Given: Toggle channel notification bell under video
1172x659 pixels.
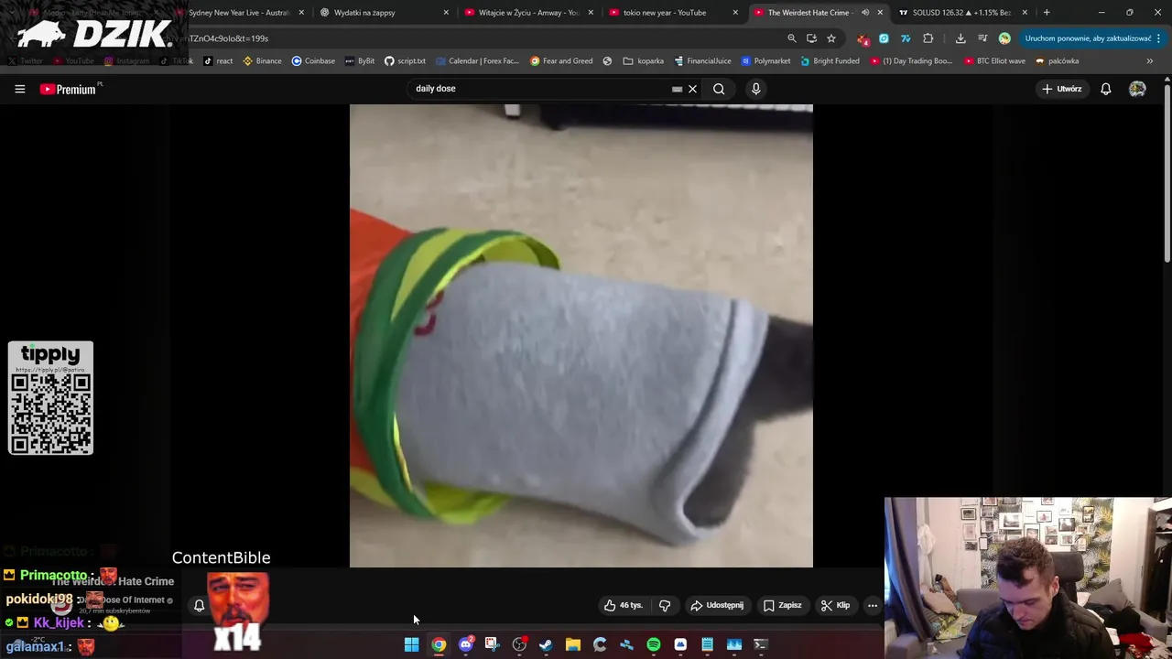Looking at the screenshot, I should (199, 605).
